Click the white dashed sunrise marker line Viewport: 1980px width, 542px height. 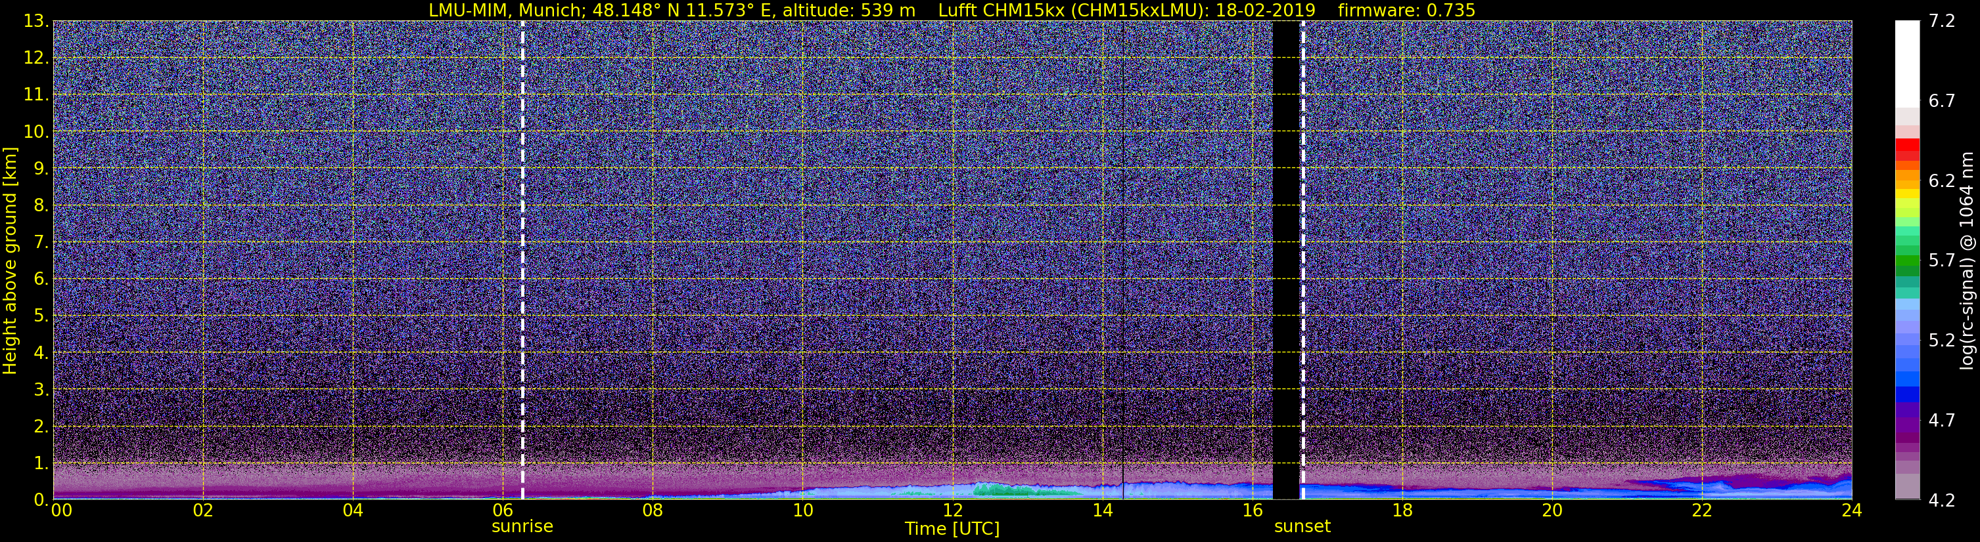click(x=522, y=261)
